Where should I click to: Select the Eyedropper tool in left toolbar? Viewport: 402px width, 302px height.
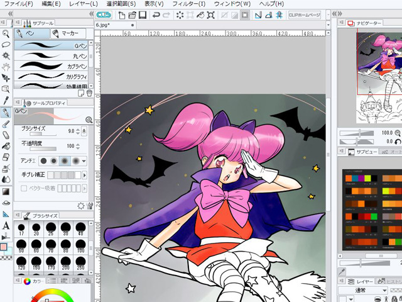6,101
